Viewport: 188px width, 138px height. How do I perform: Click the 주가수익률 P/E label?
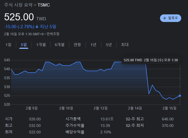point(75,126)
